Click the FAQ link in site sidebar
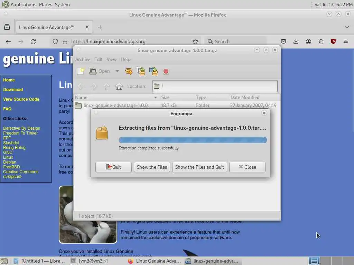This screenshot has width=354, height=265. tap(7, 109)
